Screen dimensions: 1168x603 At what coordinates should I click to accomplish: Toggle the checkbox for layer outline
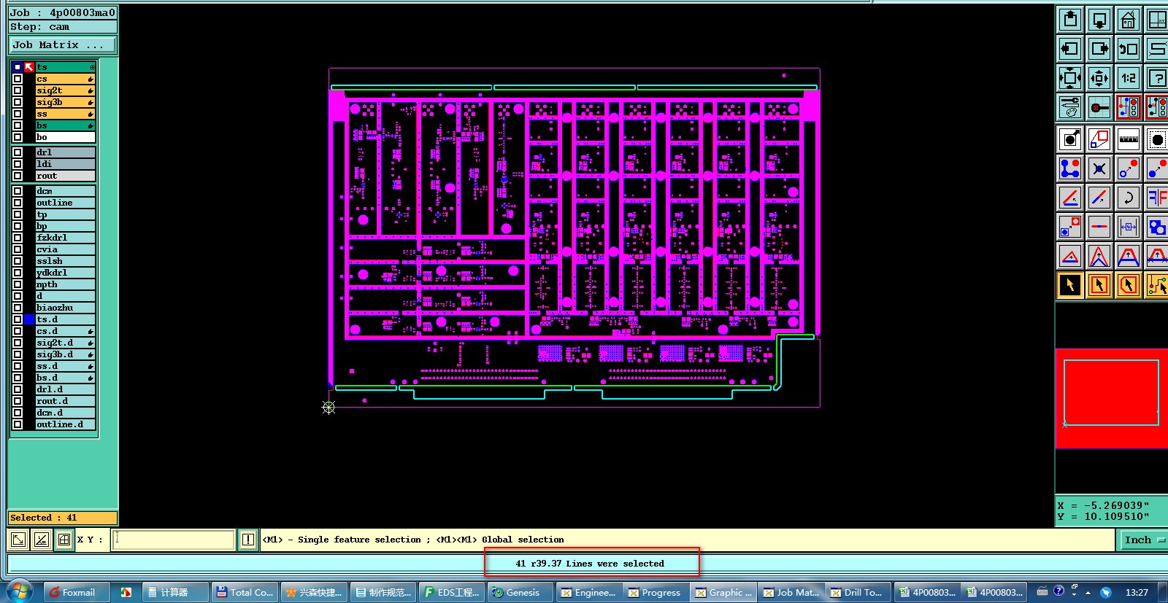click(x=18, y=203)
